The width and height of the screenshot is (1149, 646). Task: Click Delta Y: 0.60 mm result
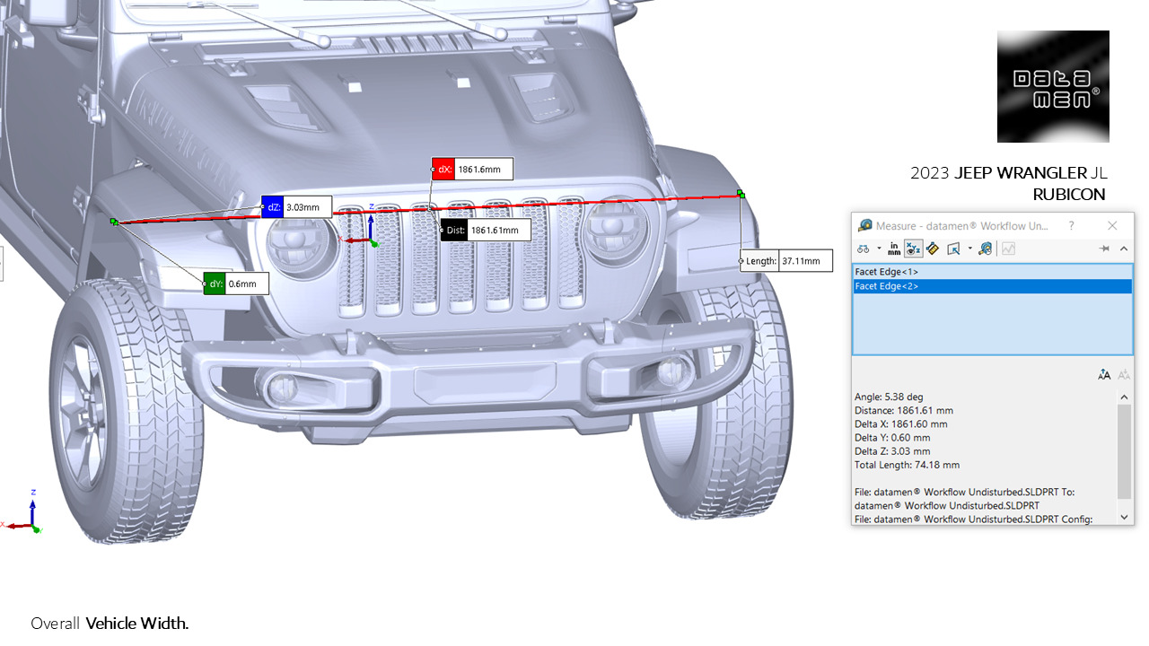click(892, 438)
